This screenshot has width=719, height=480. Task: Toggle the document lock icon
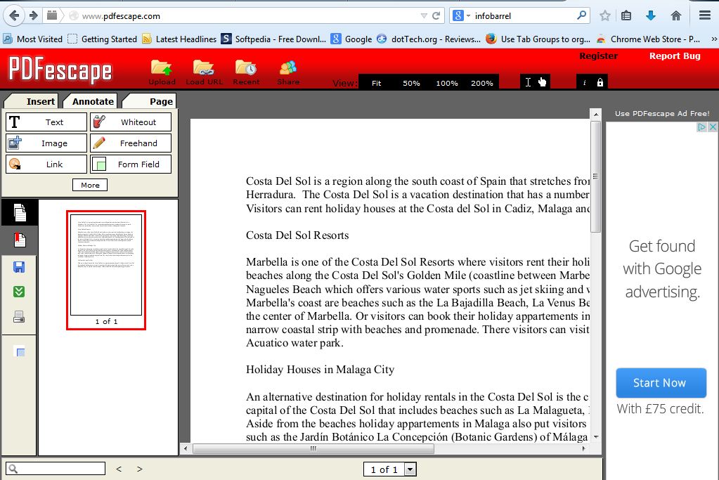click(600, 82)
